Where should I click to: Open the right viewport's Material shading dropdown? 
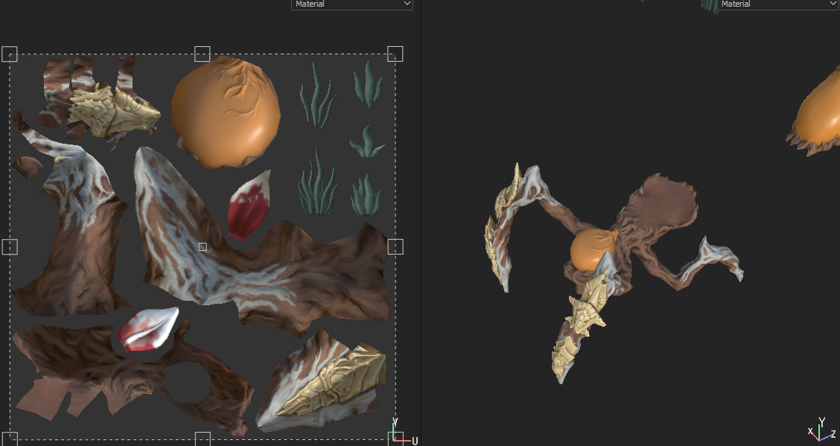778,4
